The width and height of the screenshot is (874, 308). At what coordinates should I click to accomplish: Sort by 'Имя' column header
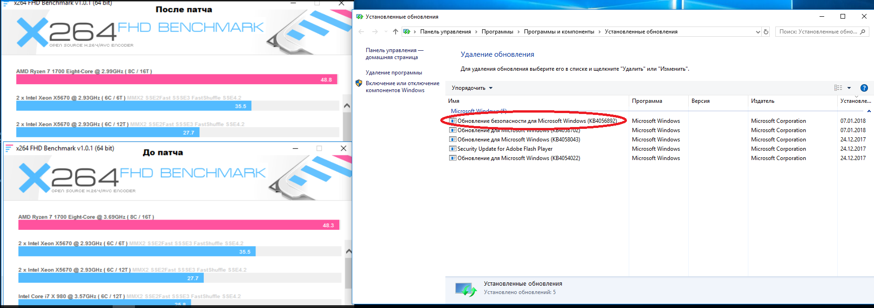[x=537, y=101]
